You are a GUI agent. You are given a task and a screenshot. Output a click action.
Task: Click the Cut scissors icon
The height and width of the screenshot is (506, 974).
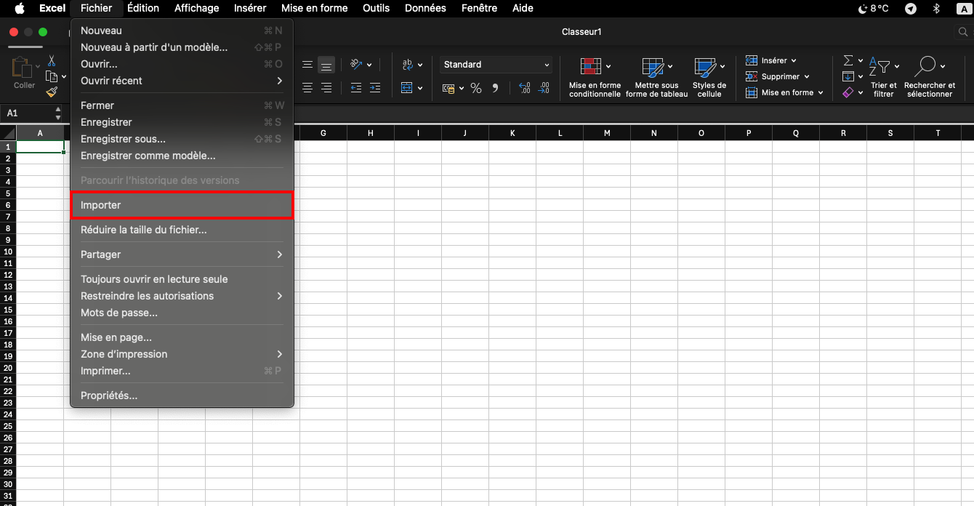point(52,61)
